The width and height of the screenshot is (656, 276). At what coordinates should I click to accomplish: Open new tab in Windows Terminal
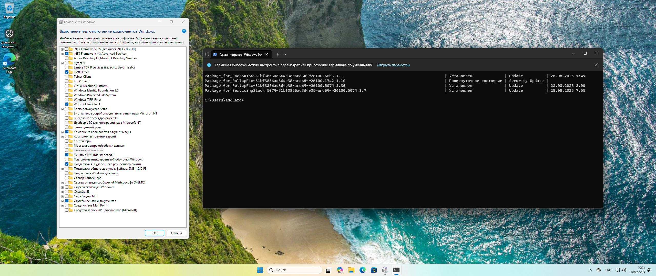pos(278,54)
